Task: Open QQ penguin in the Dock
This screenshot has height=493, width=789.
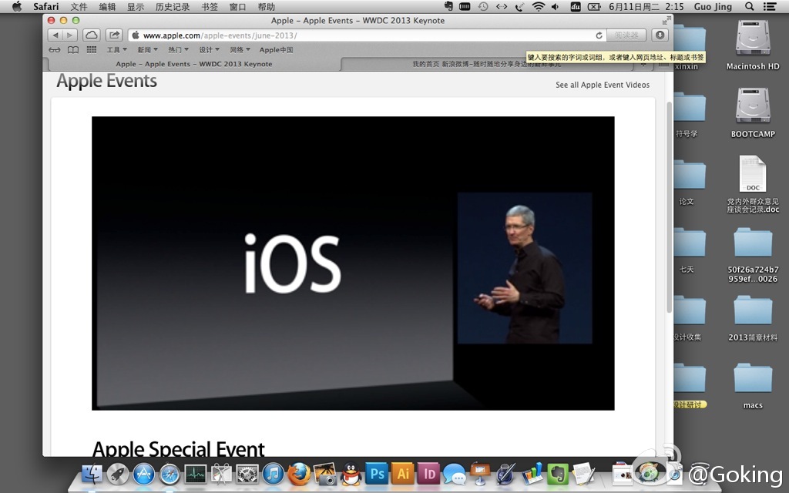Action: [x=351, y=475]
